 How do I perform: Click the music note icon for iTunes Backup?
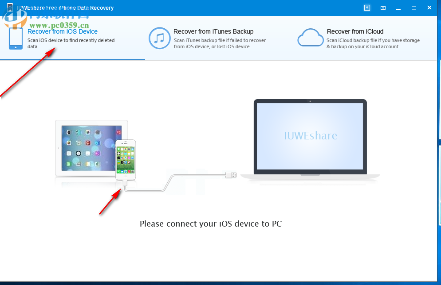[159, 39]
